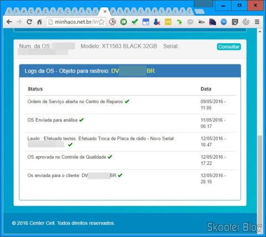266x237 pixels.
Task: Bookmark this page with the star
Action: [101, 22]
